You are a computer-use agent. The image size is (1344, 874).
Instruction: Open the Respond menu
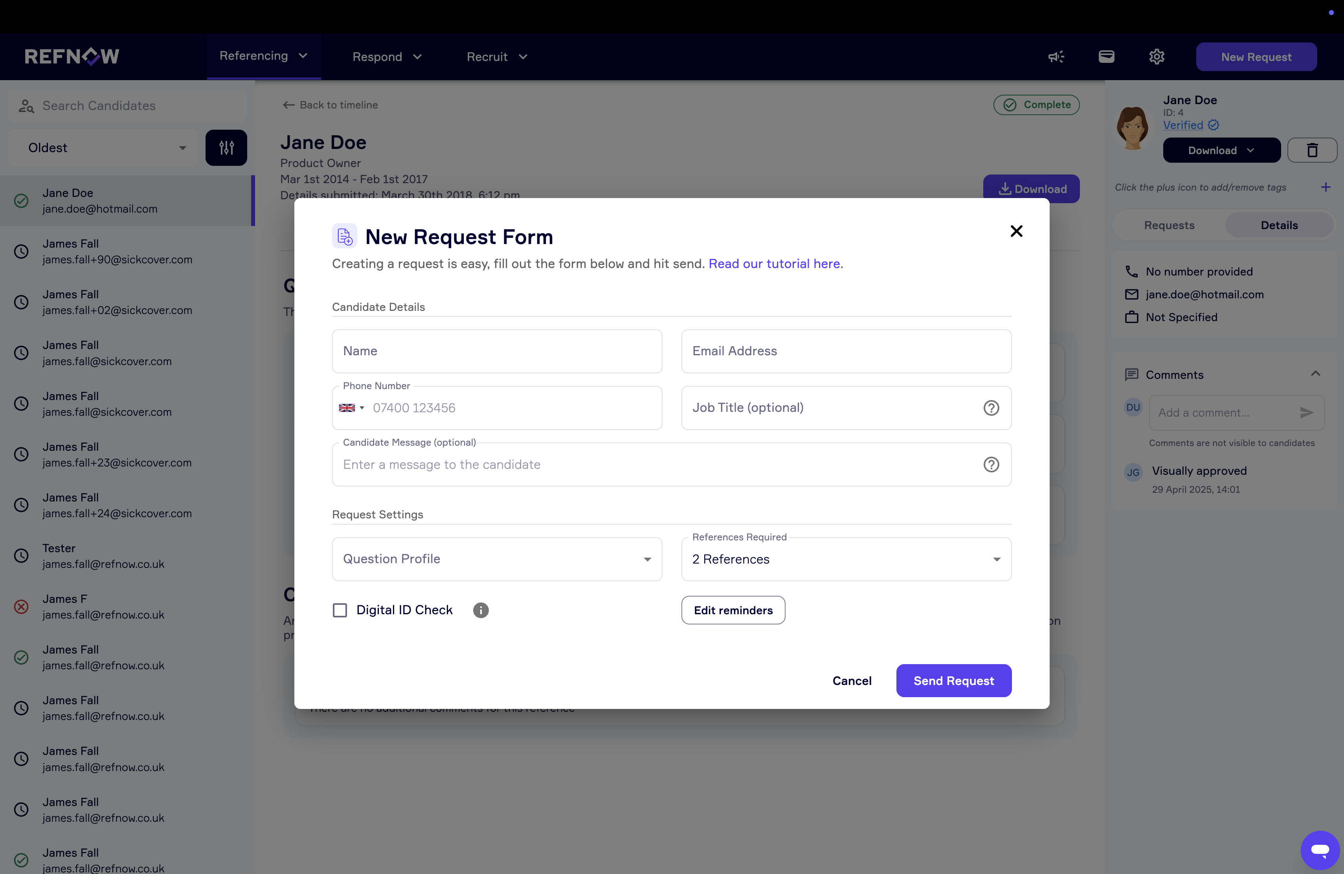tap(387, 57)
